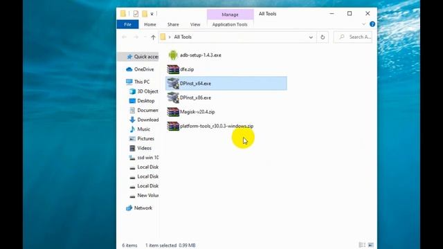
Task: Click the properties quick access toolbar icon
Action: [x=136, y=14]
